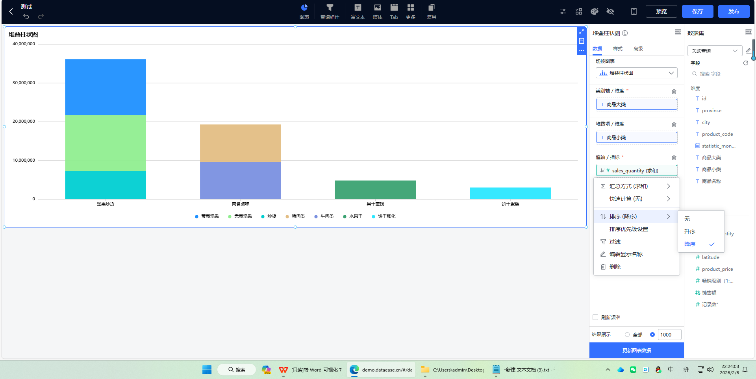Open the 媒体 media tool
This screenshot has width=756, height=379.
[x=378, y=11]
